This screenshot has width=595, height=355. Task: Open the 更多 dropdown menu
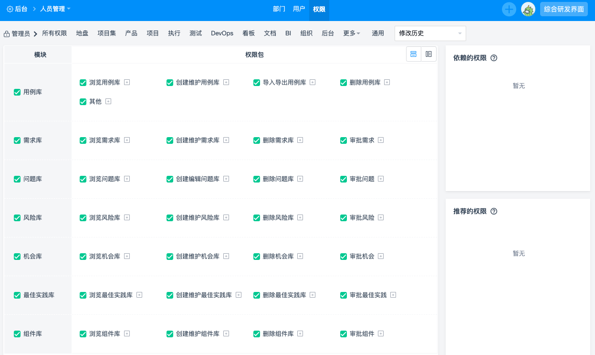[x=352, y=33]
